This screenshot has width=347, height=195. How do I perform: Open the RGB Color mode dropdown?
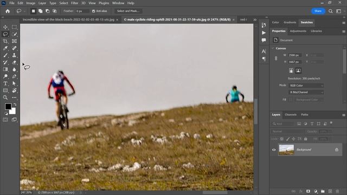coord(306,86)
